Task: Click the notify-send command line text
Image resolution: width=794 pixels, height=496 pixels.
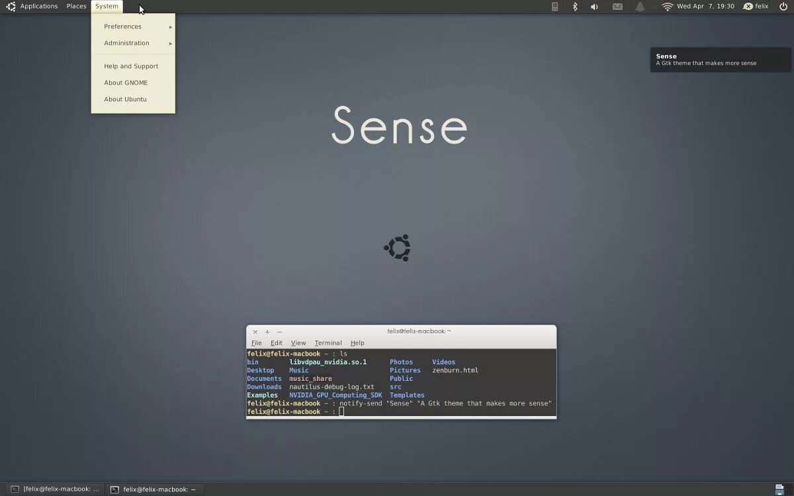Action: click(445, 403)
